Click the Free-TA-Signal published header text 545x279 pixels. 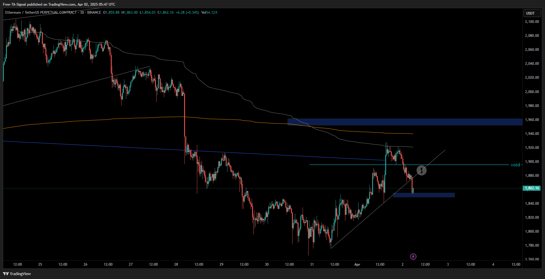59,4
